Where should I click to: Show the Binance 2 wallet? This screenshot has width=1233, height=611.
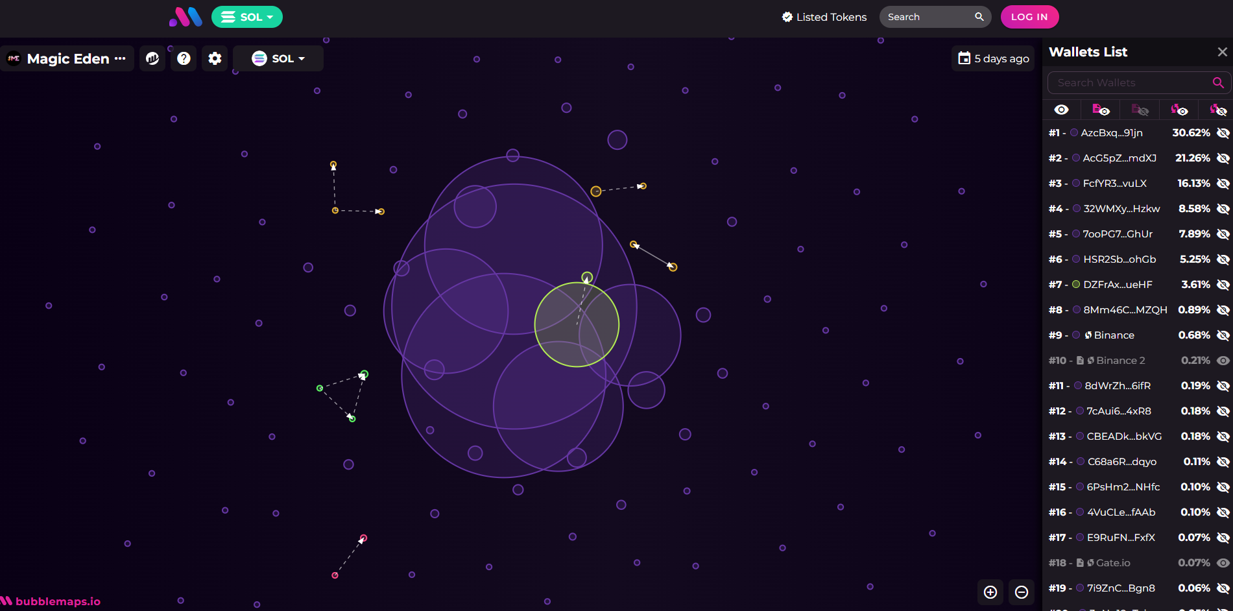(x=1223, y=360)
